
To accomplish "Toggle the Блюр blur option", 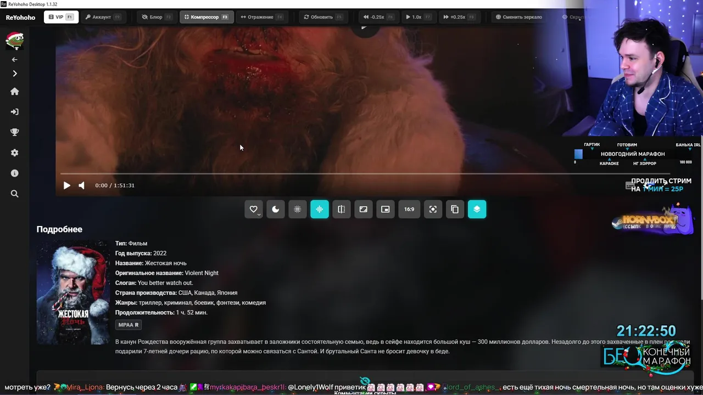I will click(x=157, y=17).
